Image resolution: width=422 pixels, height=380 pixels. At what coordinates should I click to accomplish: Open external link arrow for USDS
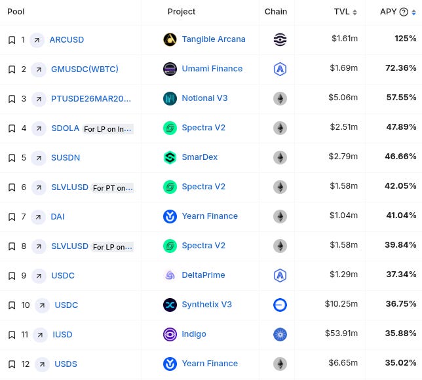point(42,364)
